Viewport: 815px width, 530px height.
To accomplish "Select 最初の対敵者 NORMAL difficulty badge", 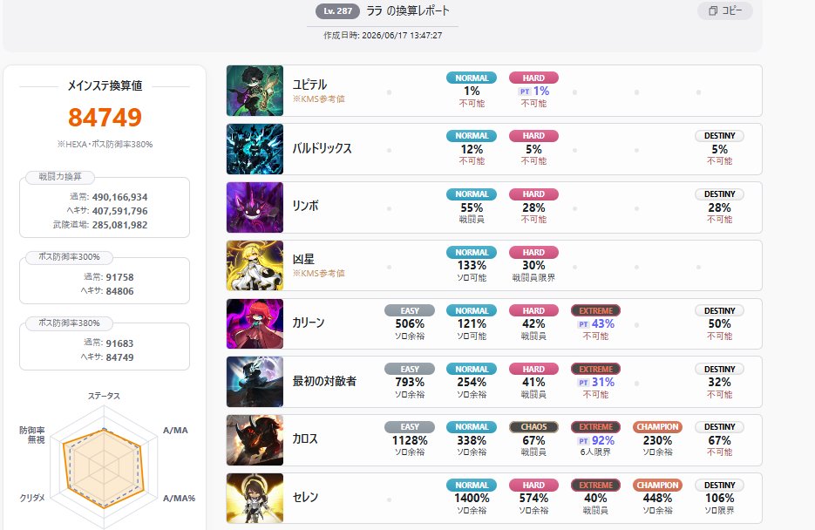I will [x=472, y=369].
